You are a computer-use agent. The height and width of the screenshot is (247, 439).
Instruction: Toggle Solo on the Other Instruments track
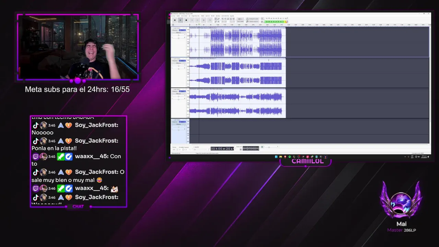click(182, 91)
